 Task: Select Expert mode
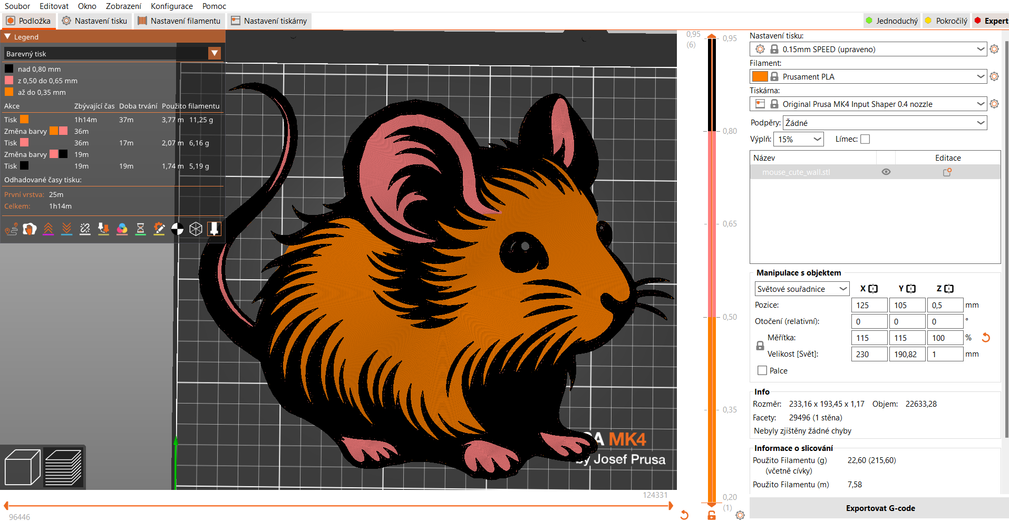[991, 21]
